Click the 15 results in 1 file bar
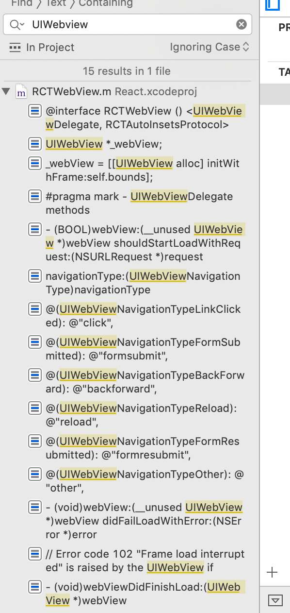The image size is (290, 613). pyautogui.click(x=127, y=71)
